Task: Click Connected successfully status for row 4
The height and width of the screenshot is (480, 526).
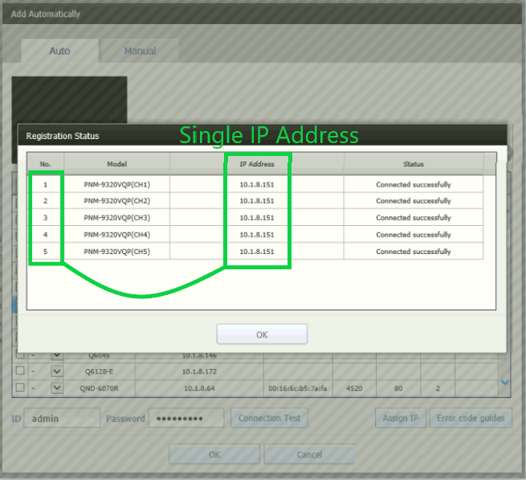Action: pos(414,235)
